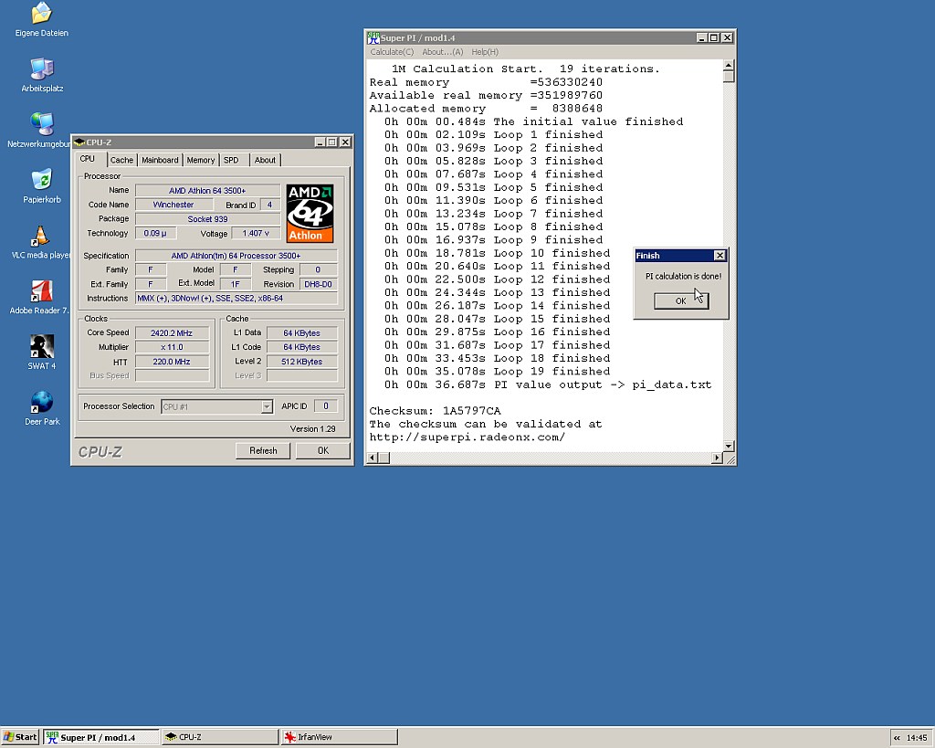Click the Real memory =536330240 line
The width and height of the screenshot is (935, 748).
point(486,82)
